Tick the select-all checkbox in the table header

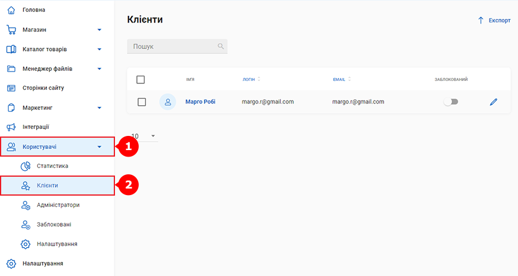pos(140,80)
